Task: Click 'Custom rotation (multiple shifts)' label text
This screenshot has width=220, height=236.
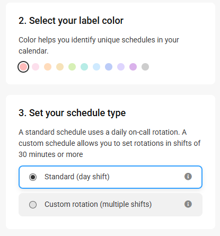Action: [x=98, y=204]
